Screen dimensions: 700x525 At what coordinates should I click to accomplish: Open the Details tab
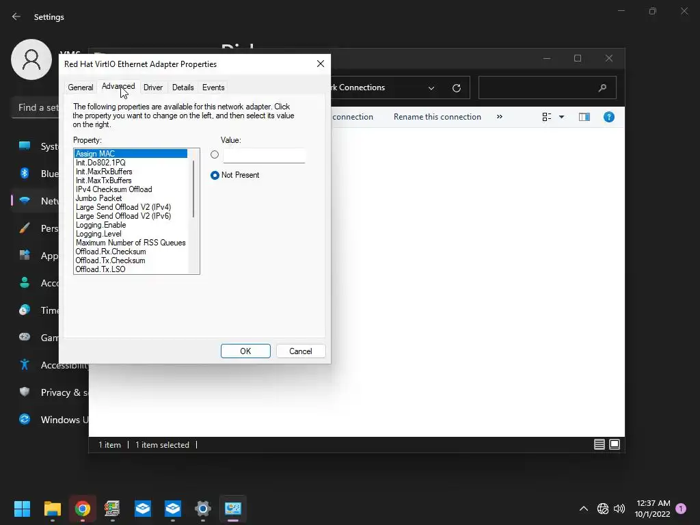pos(183,87)
